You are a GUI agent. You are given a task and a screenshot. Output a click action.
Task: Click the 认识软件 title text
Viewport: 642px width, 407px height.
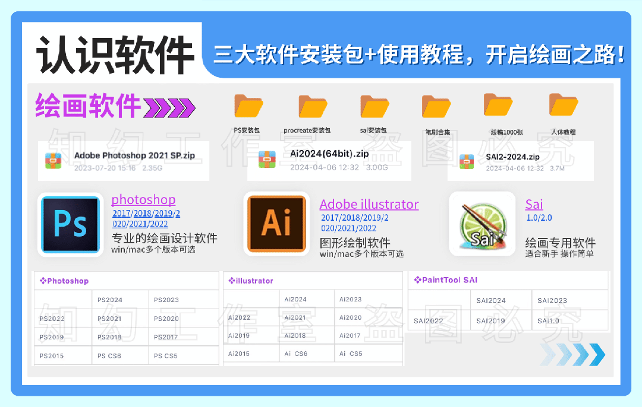pyautogui.click(x=115, y=55)
